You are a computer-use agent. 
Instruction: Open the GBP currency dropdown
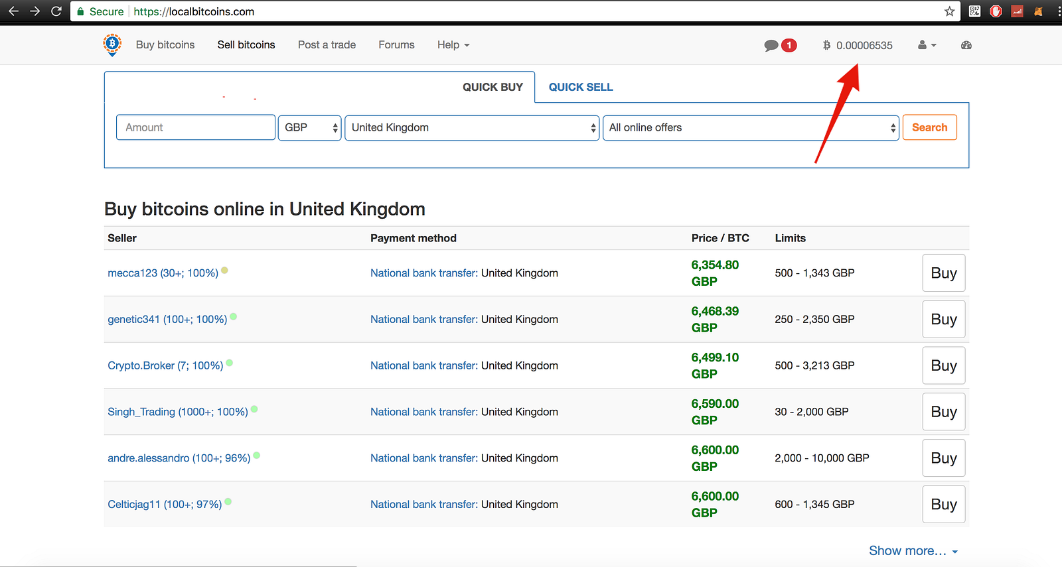[x=309, y=127]
